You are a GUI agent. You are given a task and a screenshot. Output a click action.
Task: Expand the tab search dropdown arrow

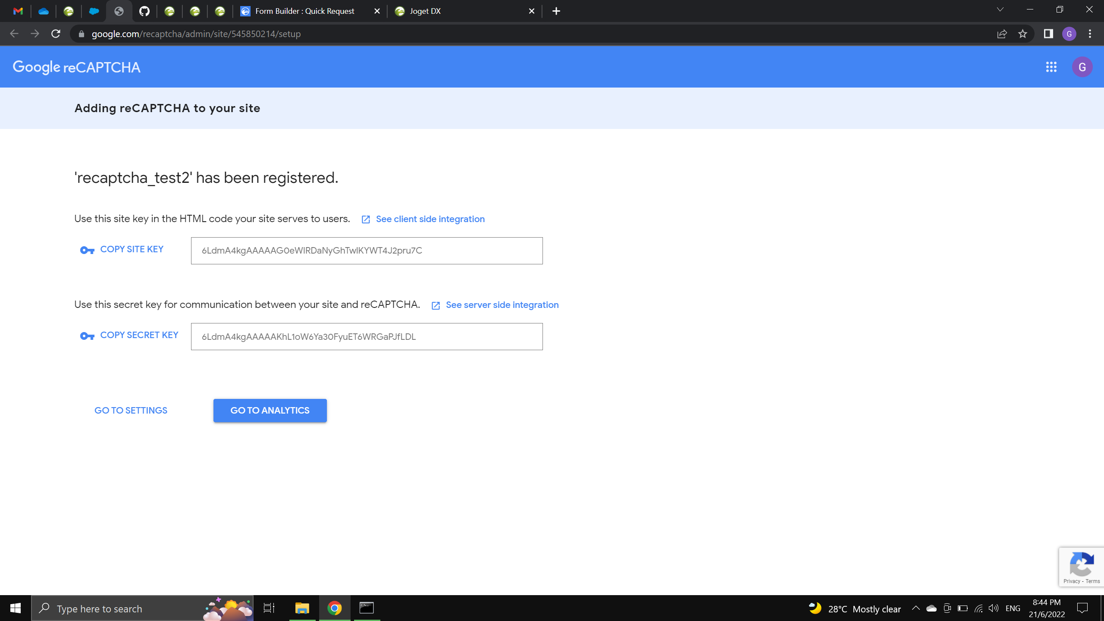(1000, 10)
